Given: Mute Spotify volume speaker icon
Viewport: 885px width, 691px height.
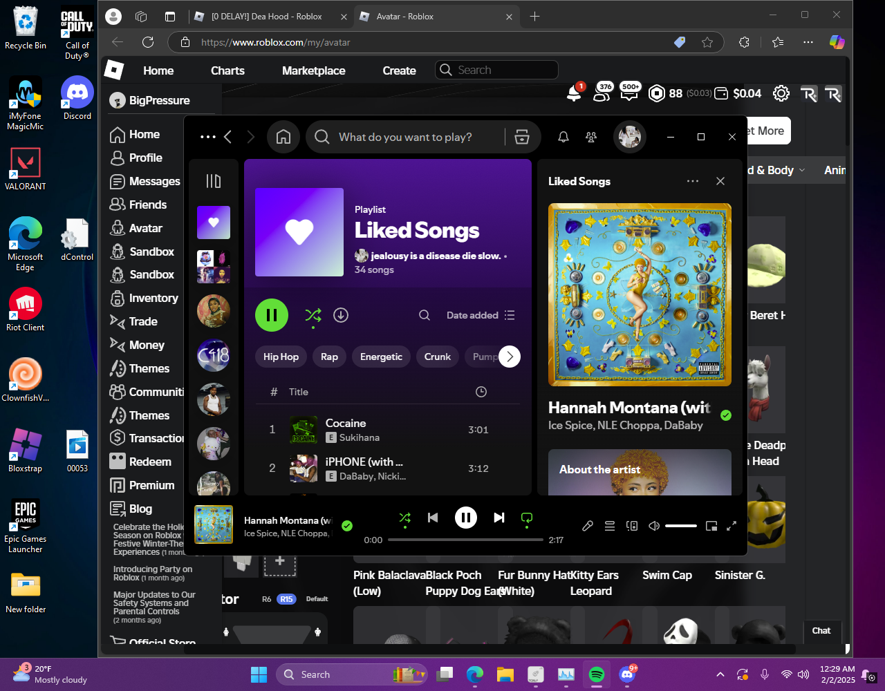Looking at the screenshot, I should point(654,526).
